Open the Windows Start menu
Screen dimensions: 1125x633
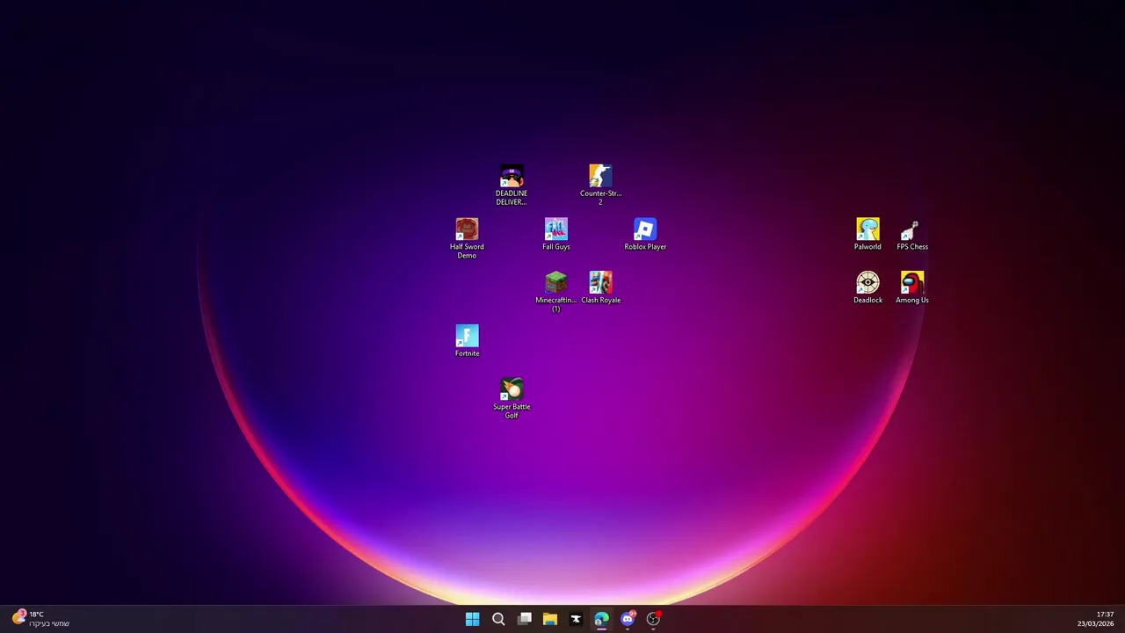pyautogui.click(x=472, y=619)
